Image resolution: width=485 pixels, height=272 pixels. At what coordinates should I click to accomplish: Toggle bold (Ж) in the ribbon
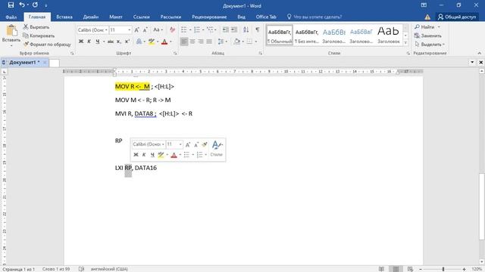[81, 42]
